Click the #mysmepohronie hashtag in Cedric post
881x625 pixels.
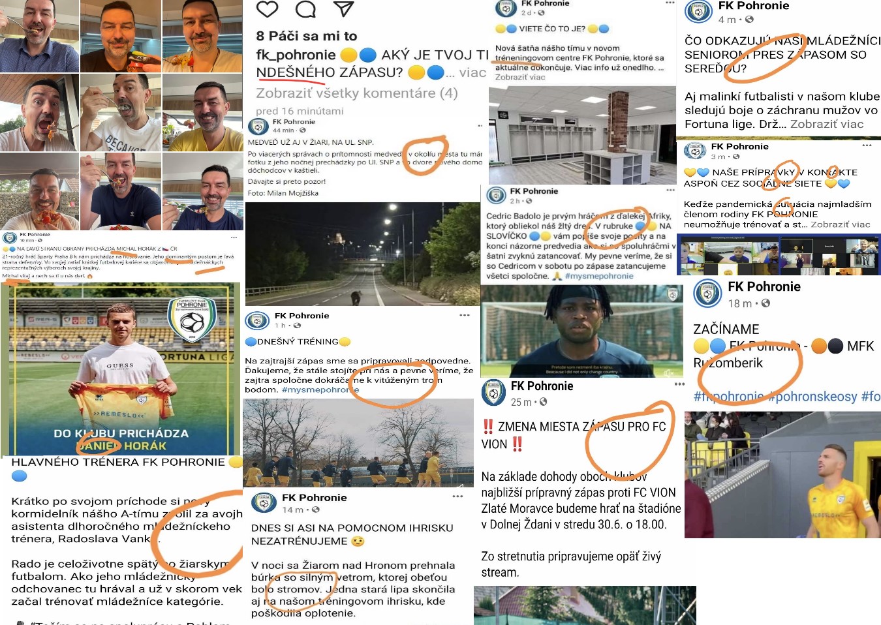pyautogui.click(x=599, y=276)
